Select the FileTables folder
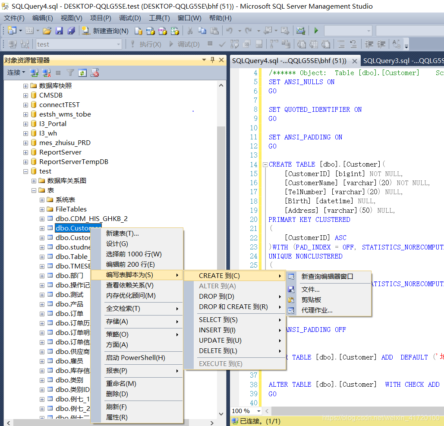 pos(71,210)
